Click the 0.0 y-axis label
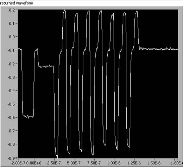 [x=12, y=37]
